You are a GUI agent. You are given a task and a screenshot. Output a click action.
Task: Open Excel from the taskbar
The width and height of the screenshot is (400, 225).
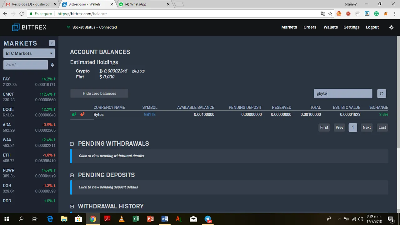136,219
